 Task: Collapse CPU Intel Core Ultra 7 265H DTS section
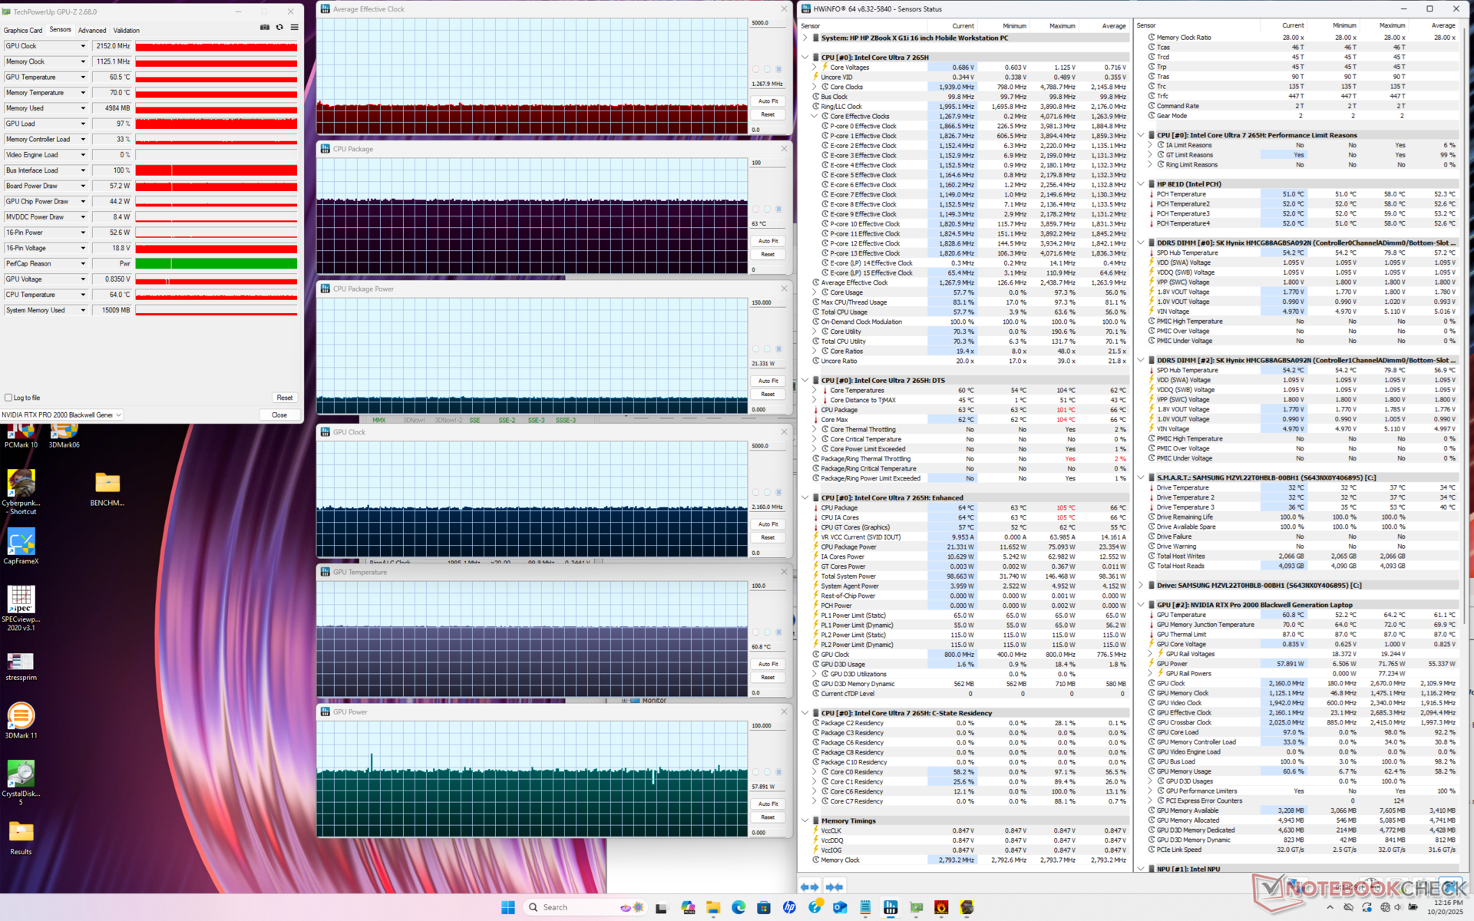(805, 380)
